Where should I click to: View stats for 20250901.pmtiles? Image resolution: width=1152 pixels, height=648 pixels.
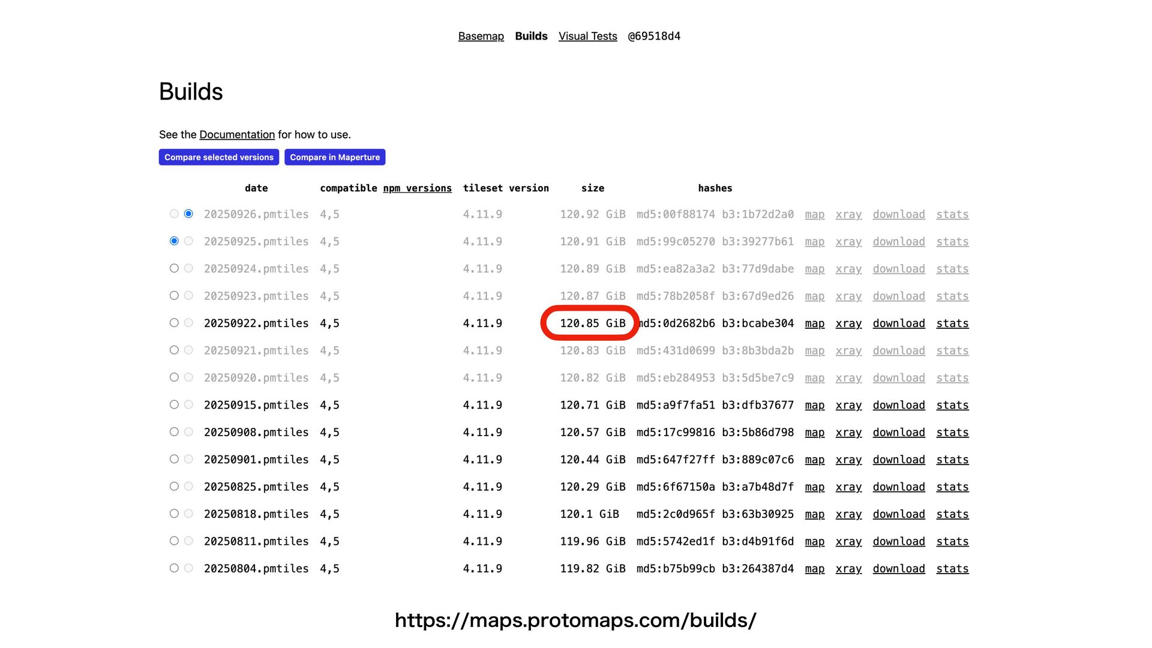click(x=952, y=460)
